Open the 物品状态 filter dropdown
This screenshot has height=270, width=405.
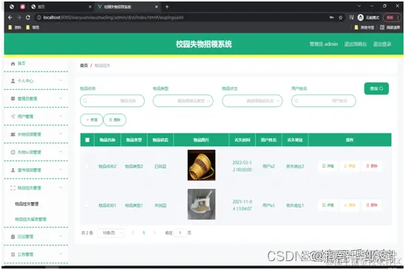(x=252, y=100)
